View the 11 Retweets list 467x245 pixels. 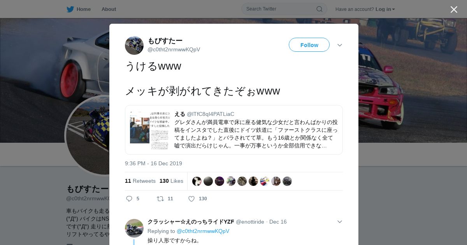tap(140, 181)
